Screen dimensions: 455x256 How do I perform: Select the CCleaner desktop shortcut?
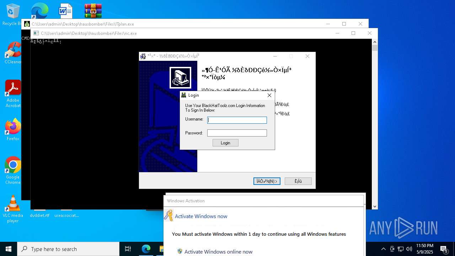click(13, 53)
